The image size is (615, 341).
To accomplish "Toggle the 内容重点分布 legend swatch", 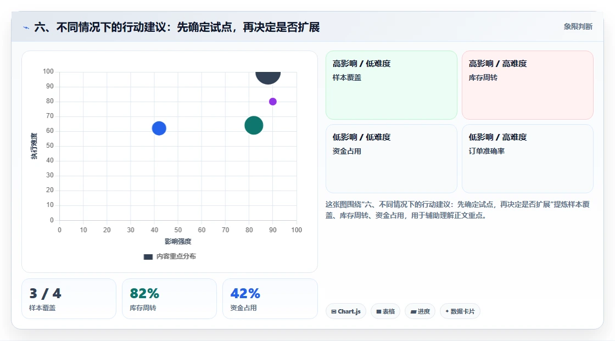I will pyautogui.click(x=148, y=256).
